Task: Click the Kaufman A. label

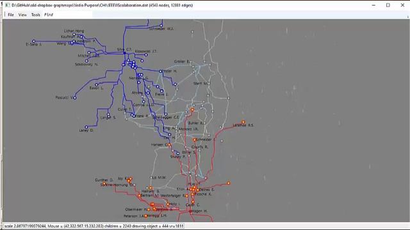Action: (70, 37)
